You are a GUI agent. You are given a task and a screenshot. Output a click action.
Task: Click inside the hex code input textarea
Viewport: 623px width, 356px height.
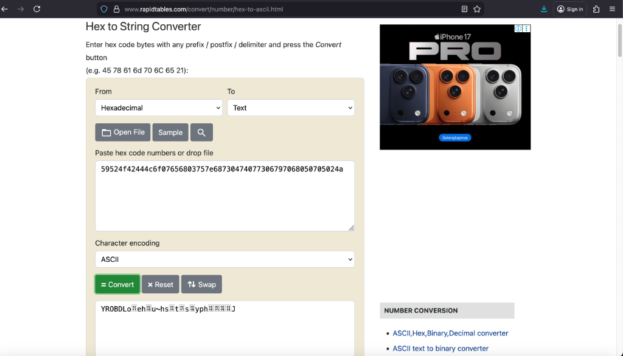click(224, 200)
